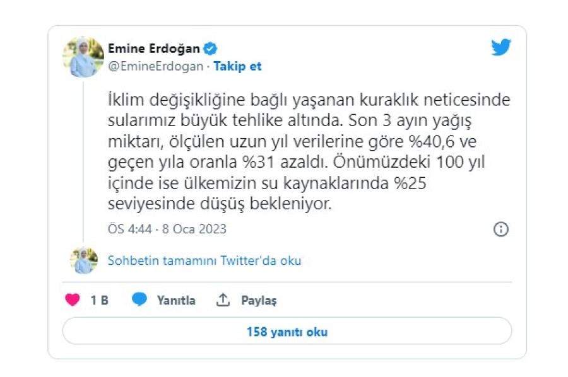Click the share upload arrow icon
Screen dimensions: 568x377
pos(223,300)
